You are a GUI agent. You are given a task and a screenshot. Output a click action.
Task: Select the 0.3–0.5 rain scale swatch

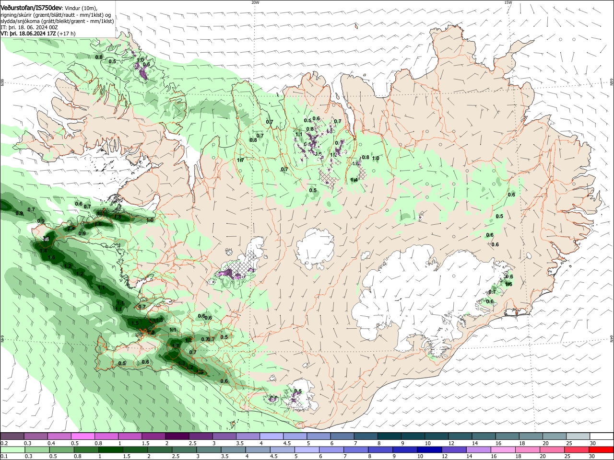pos(37,449)
